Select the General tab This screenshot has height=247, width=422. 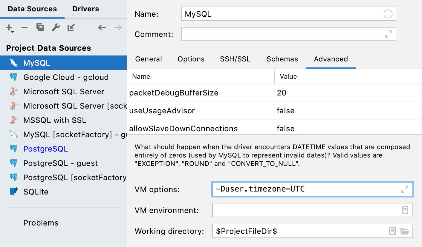[x=149, y=59]
